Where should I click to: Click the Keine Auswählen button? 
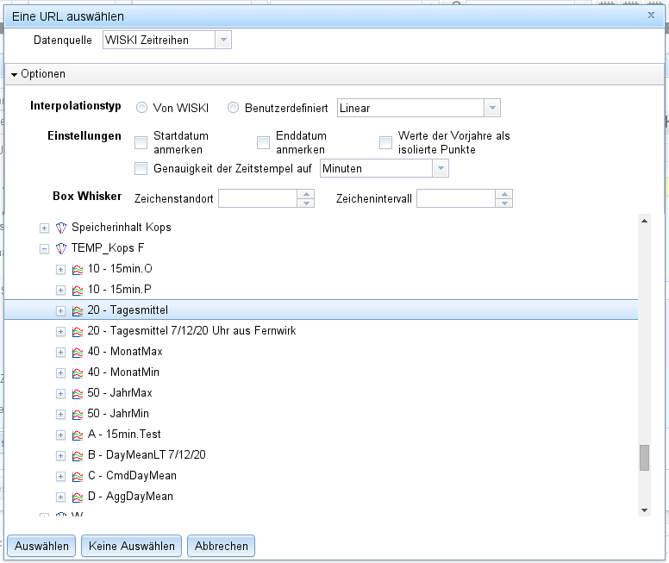tap(131, 546)
